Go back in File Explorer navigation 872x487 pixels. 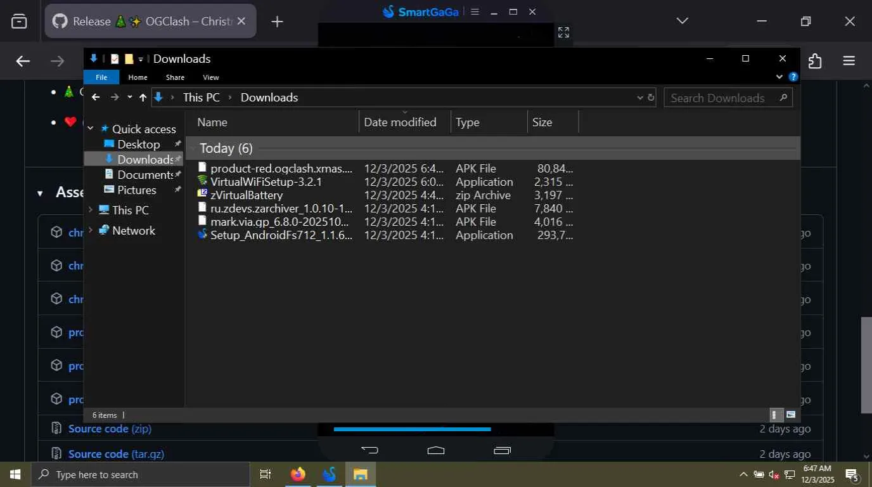[96, 97]
